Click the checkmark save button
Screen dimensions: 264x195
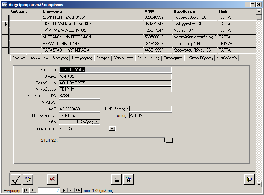click(16, 179)
